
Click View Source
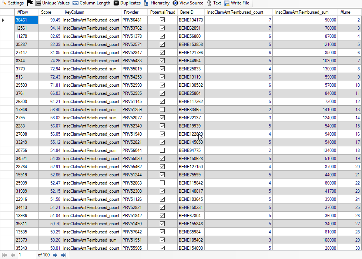pyautogui.click(x=188, y=3)
